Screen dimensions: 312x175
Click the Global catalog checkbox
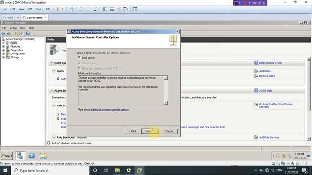(79, 63)
